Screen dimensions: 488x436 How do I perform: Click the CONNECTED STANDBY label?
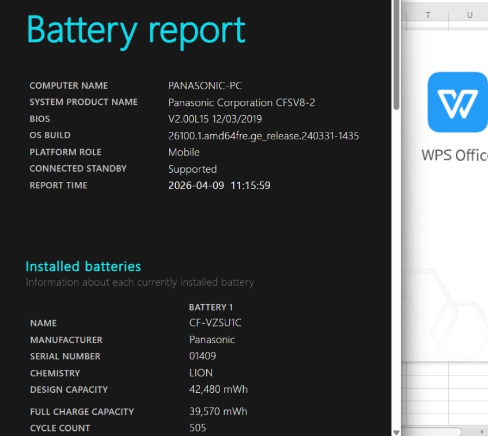click(78, 169)
